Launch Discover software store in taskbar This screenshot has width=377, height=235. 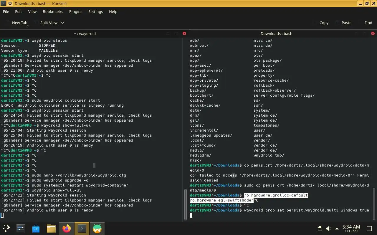(x=36, y=228)
